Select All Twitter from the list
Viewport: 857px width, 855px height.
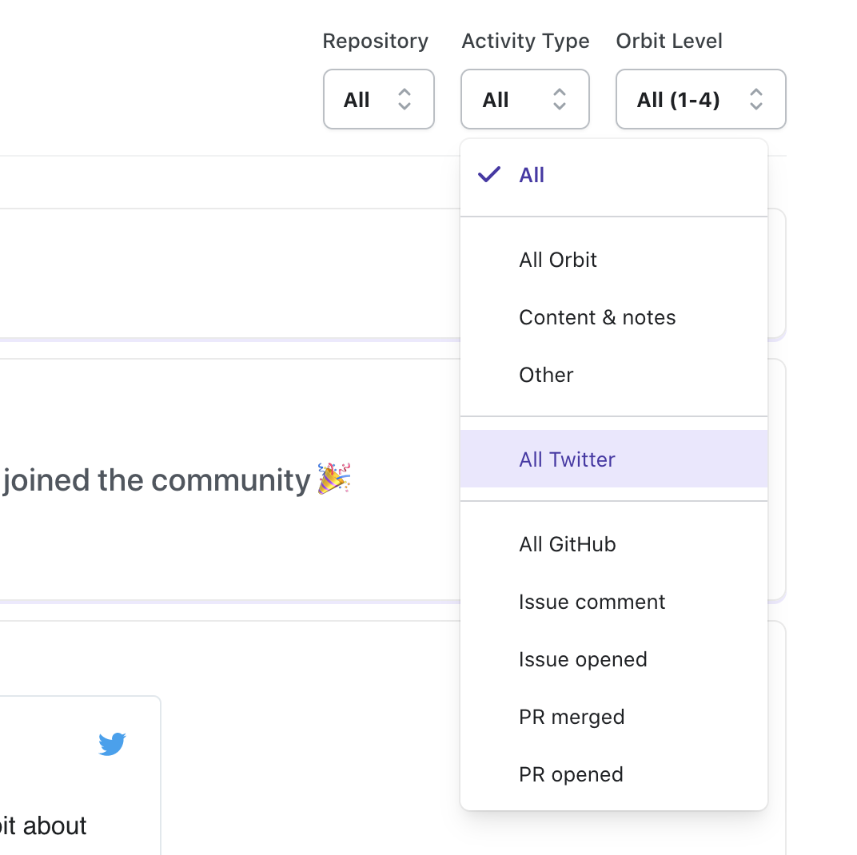(614, 459)
